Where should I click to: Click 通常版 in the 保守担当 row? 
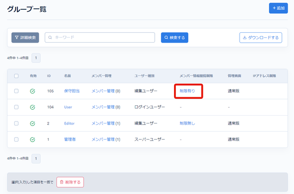233,91
